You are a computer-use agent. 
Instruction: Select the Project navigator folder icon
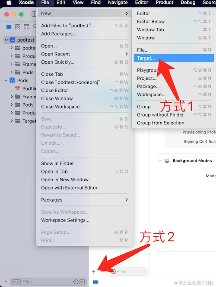(x=9, y=27)
